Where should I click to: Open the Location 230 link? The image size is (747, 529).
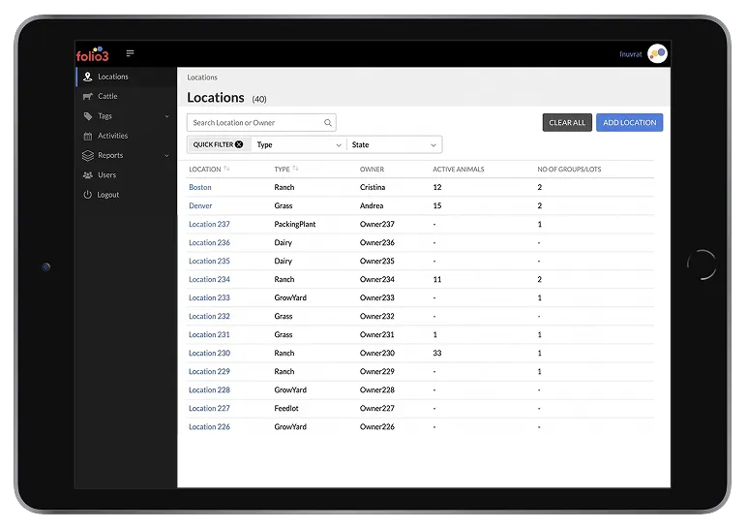[209, 353]
